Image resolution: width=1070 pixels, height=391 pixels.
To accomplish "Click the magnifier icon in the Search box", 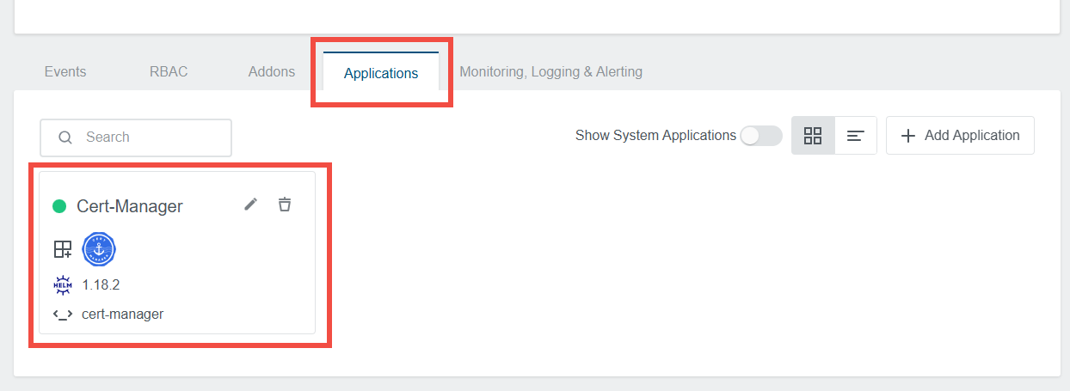I will click(x=65, y=137).
